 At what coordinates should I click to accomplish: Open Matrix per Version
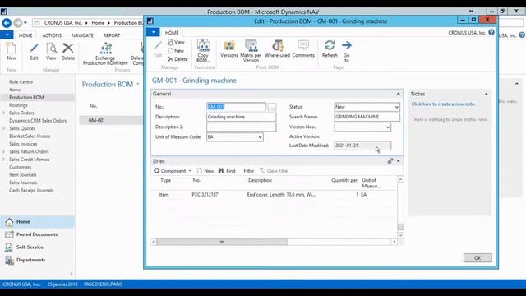(251, 51)
